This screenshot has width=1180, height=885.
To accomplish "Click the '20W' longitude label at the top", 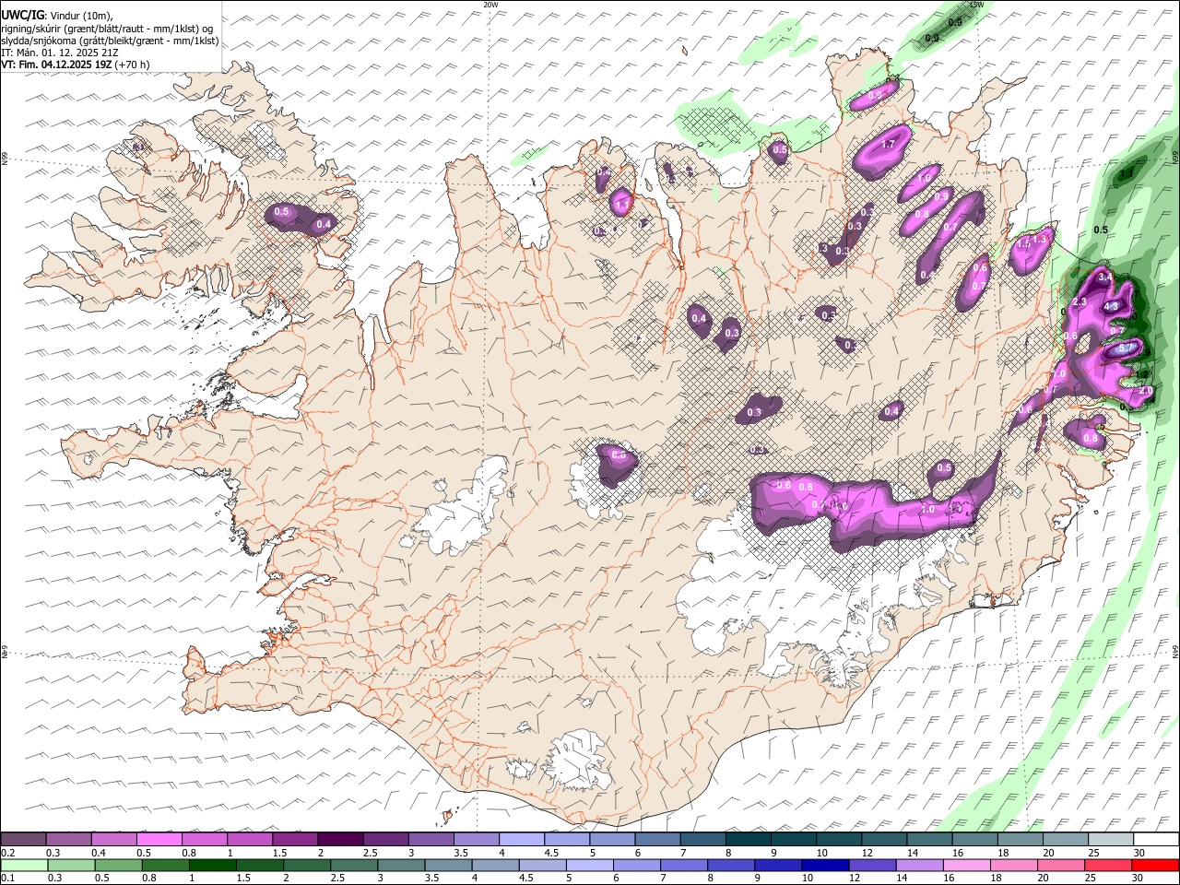I will 490,5.
